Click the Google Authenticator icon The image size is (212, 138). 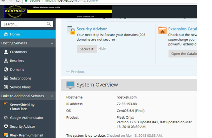(6, 118)
